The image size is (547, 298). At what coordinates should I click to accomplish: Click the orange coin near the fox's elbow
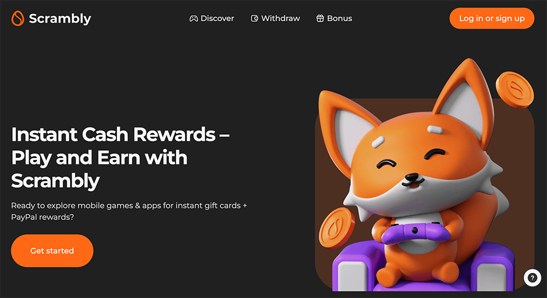[336, 228]
